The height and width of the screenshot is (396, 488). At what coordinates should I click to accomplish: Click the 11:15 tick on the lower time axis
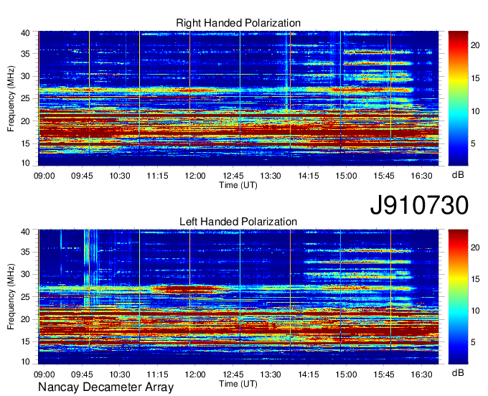pyautogui.click(x=157, y=374)
